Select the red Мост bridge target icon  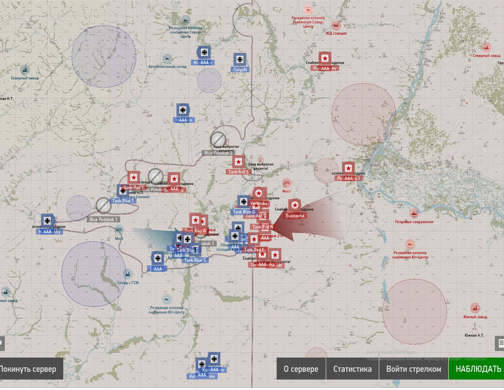click(286, 183)
